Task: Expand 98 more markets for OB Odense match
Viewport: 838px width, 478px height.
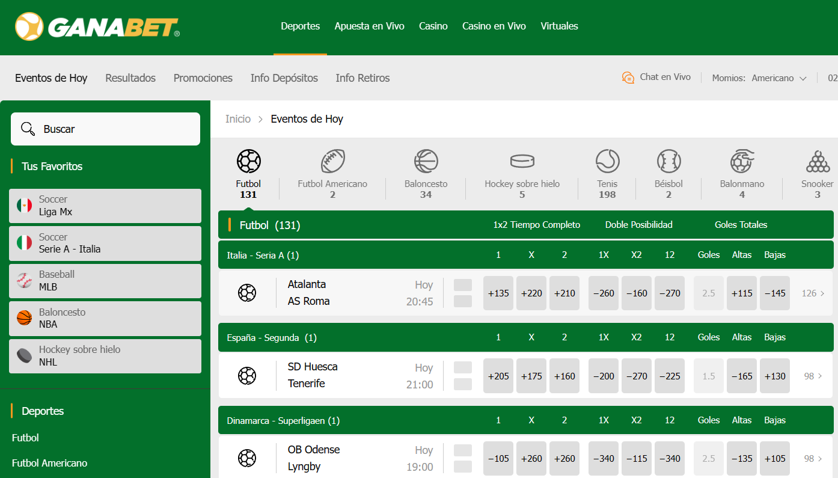Action: 813,458
